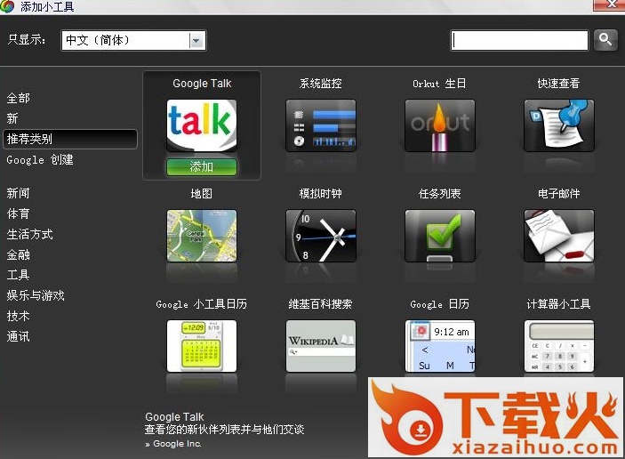The image size is (625, 459).
Task: Select the Google 日历 calendar thumbnail
Action: pyautogui.click(x=440, y=345)
